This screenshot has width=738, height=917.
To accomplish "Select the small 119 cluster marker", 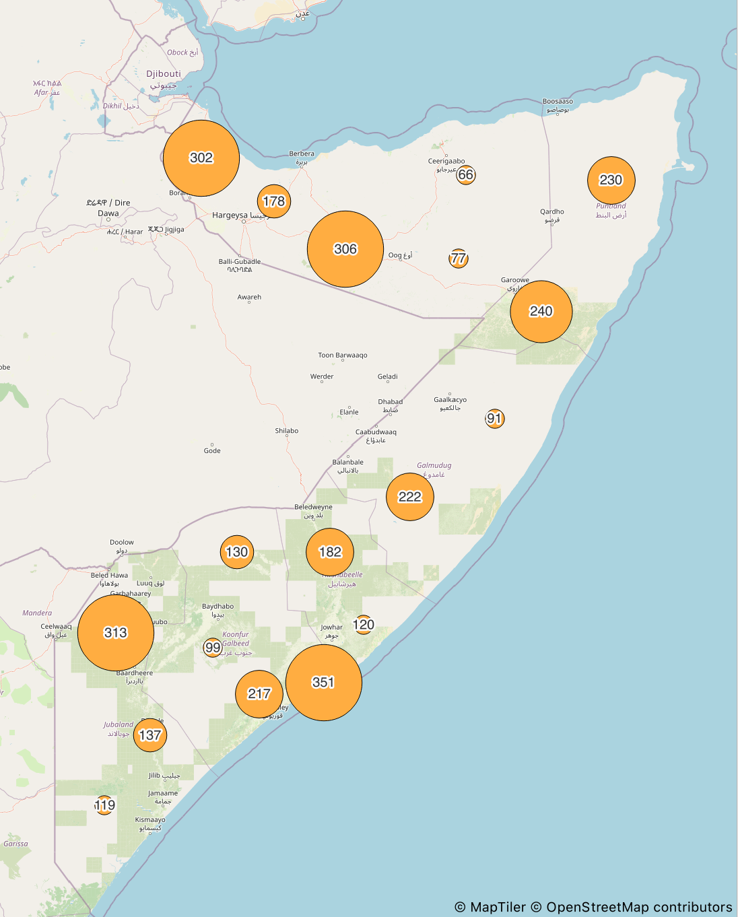I will pos(104,805).
